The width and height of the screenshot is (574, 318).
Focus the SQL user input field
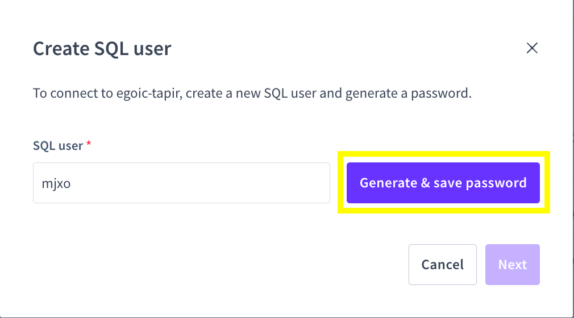[x=181, y=183]
